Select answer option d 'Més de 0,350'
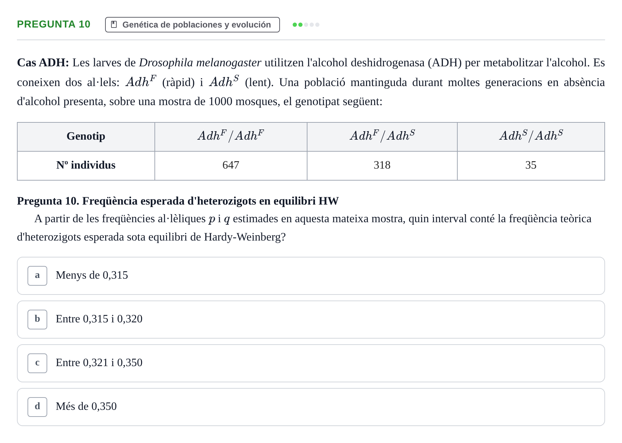 (311, 407)
